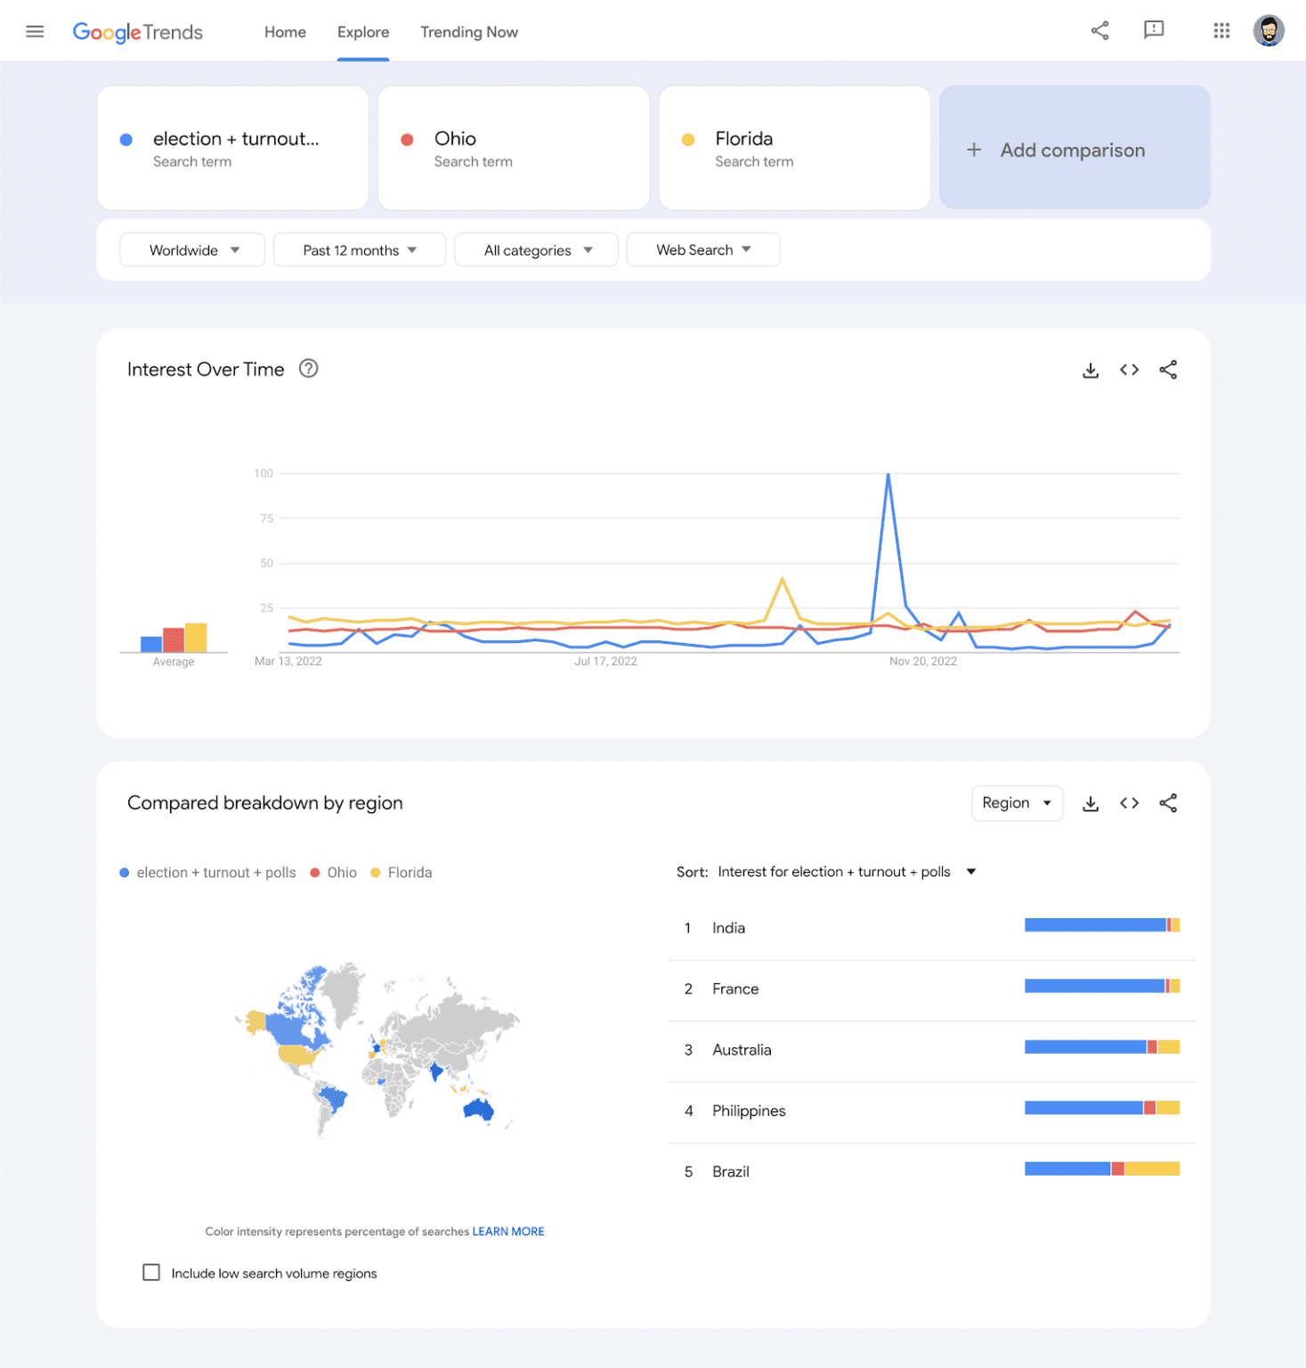This screenshot has height=1368, width=1306.
Task: Open the Google apps grid icon
Action: point(1221,29)
